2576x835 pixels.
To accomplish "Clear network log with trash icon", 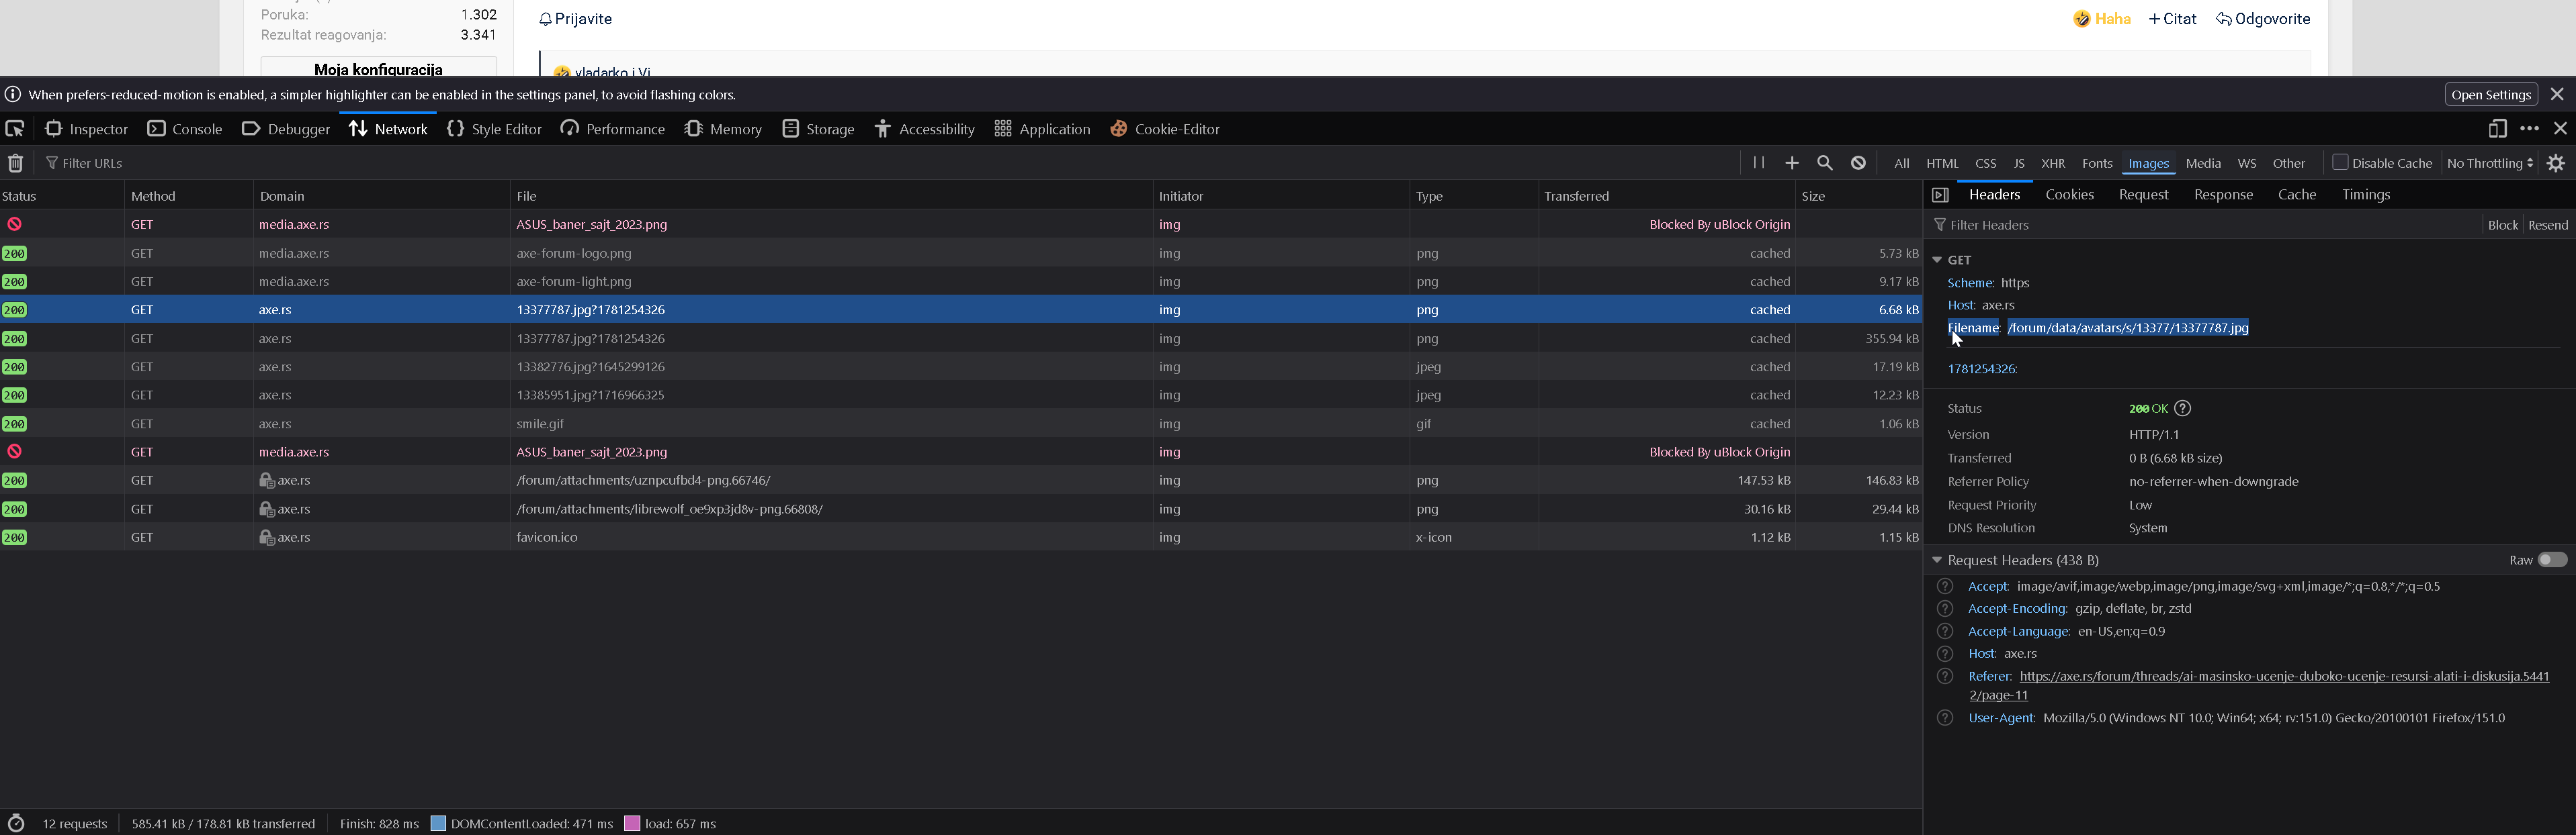I will click(16, 163).
